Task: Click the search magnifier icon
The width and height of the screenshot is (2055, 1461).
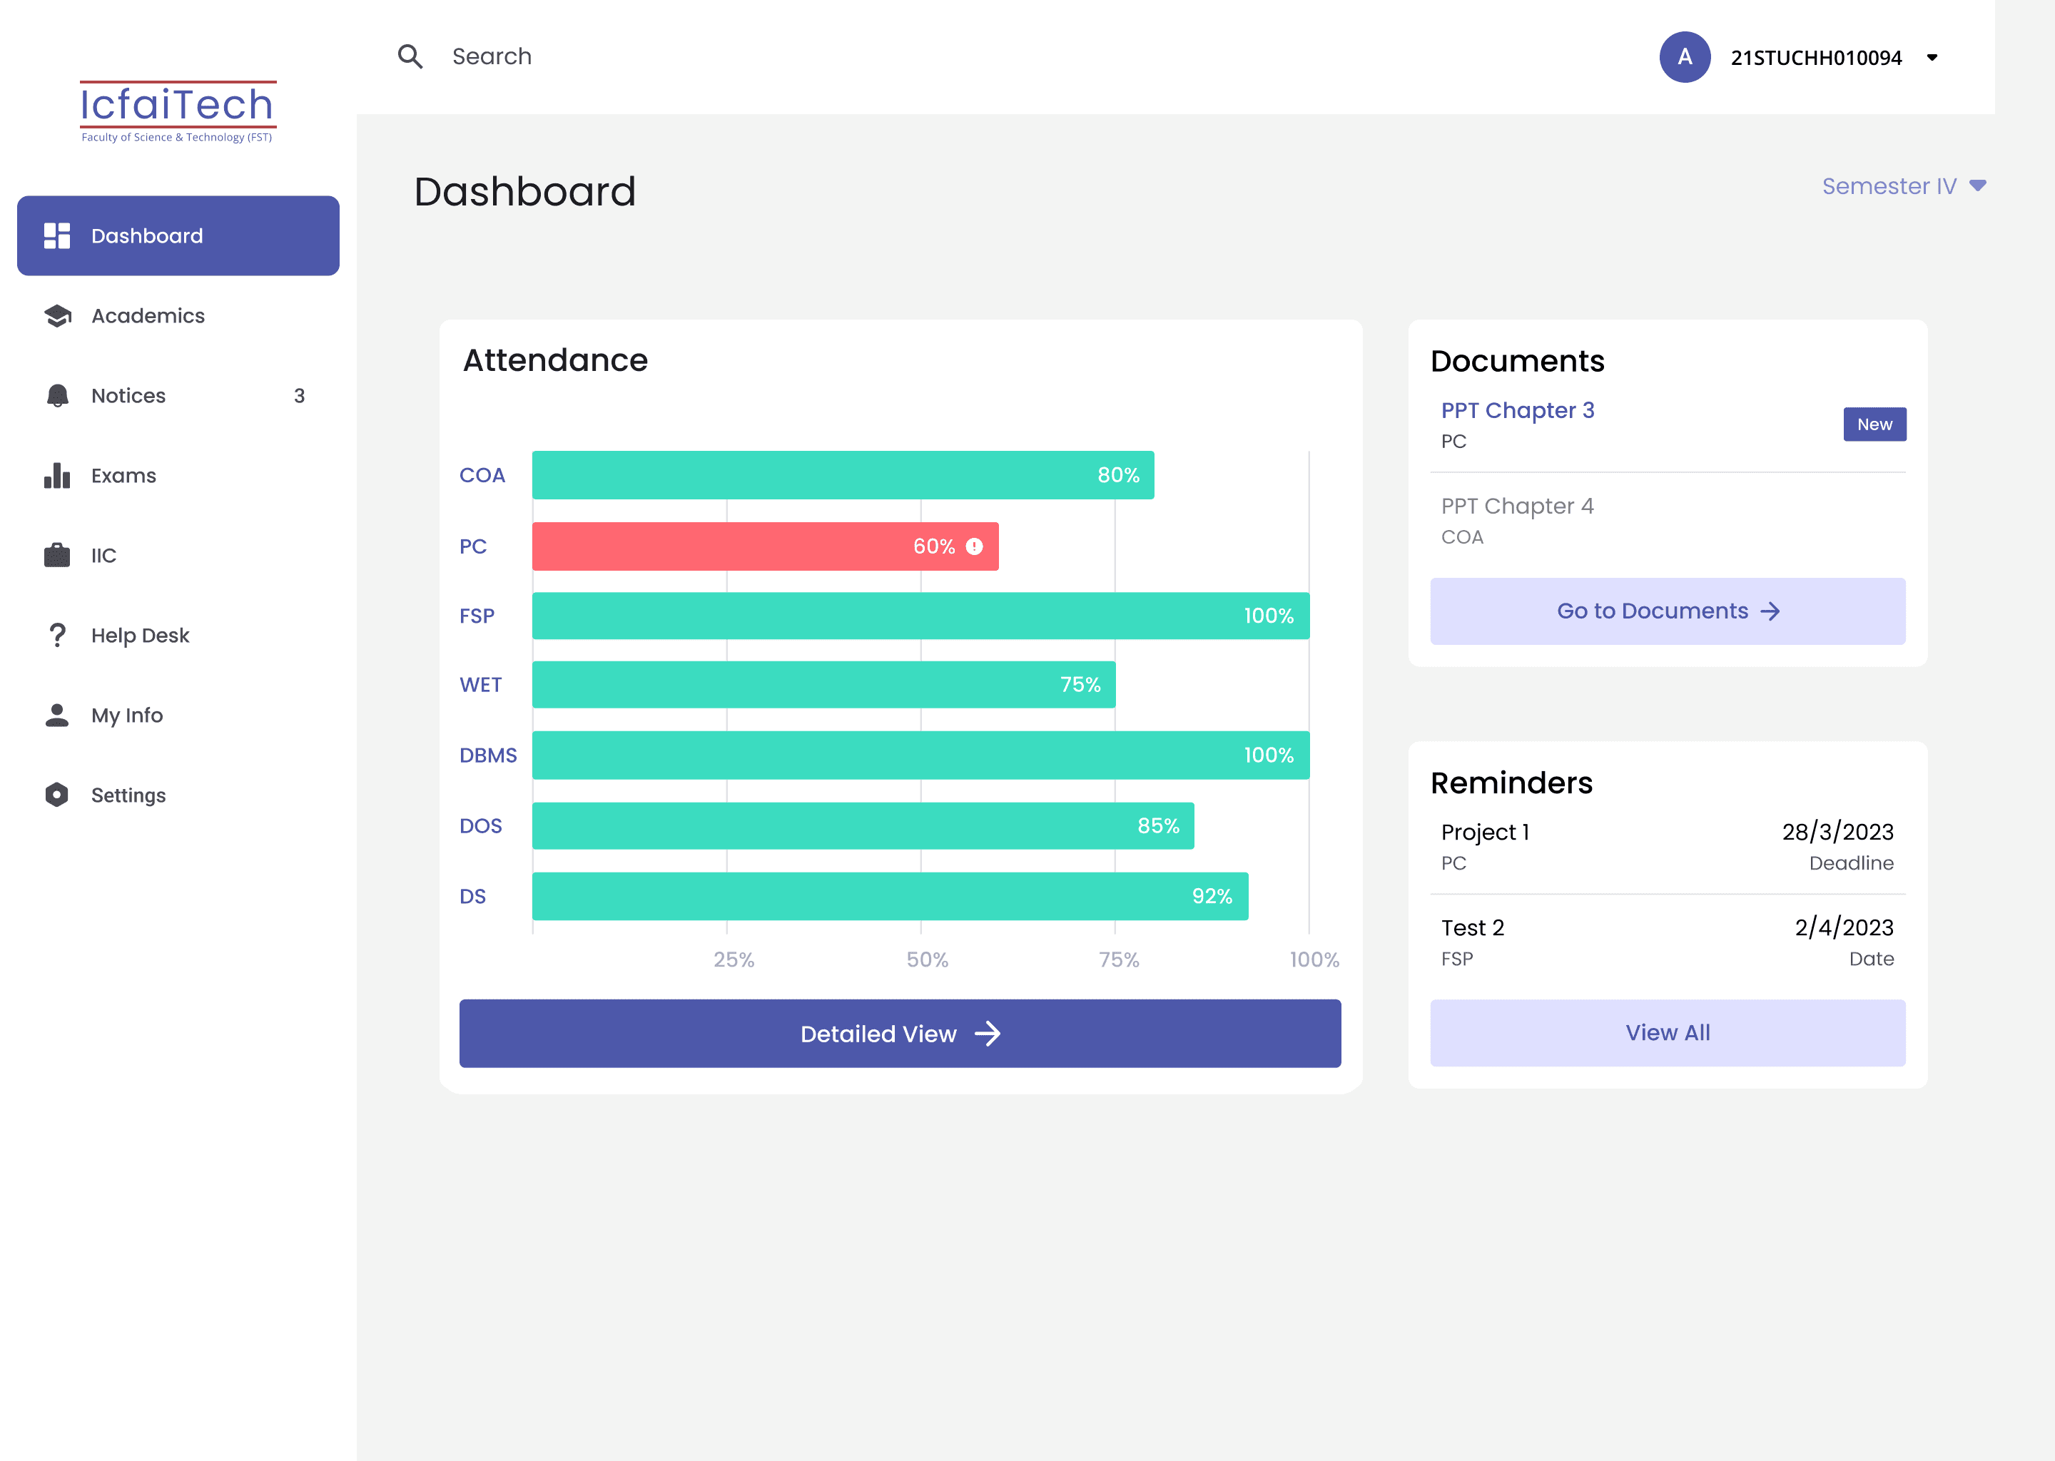Action: (410, 56)
